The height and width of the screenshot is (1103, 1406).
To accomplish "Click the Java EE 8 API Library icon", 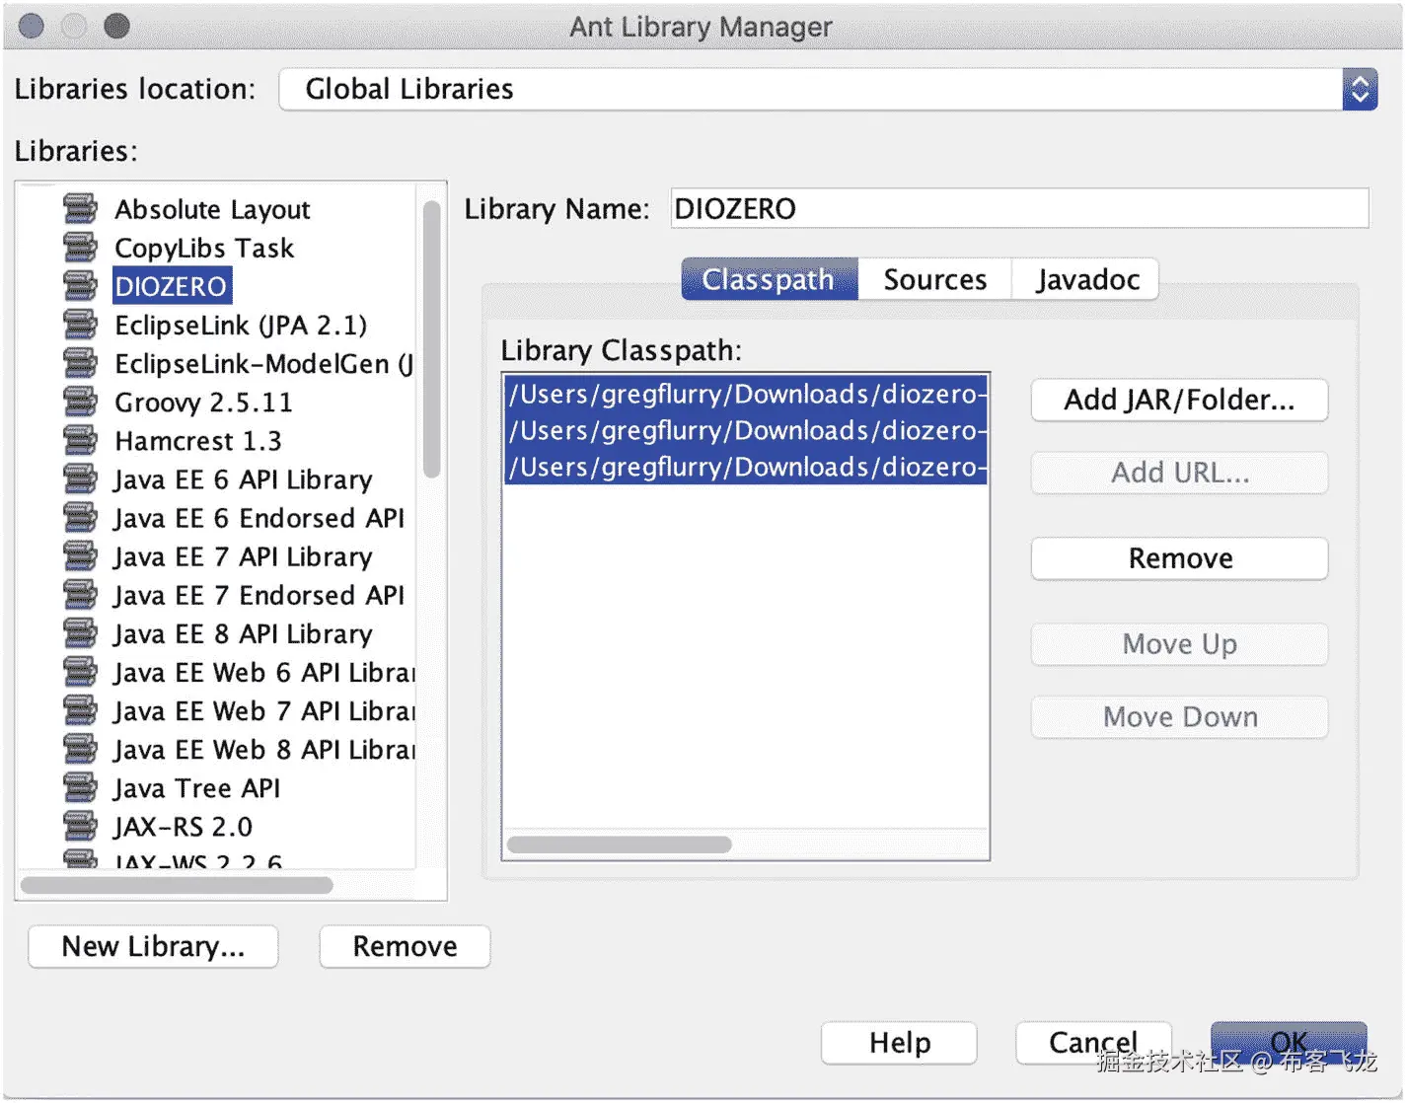I will [x=80, y=633].
